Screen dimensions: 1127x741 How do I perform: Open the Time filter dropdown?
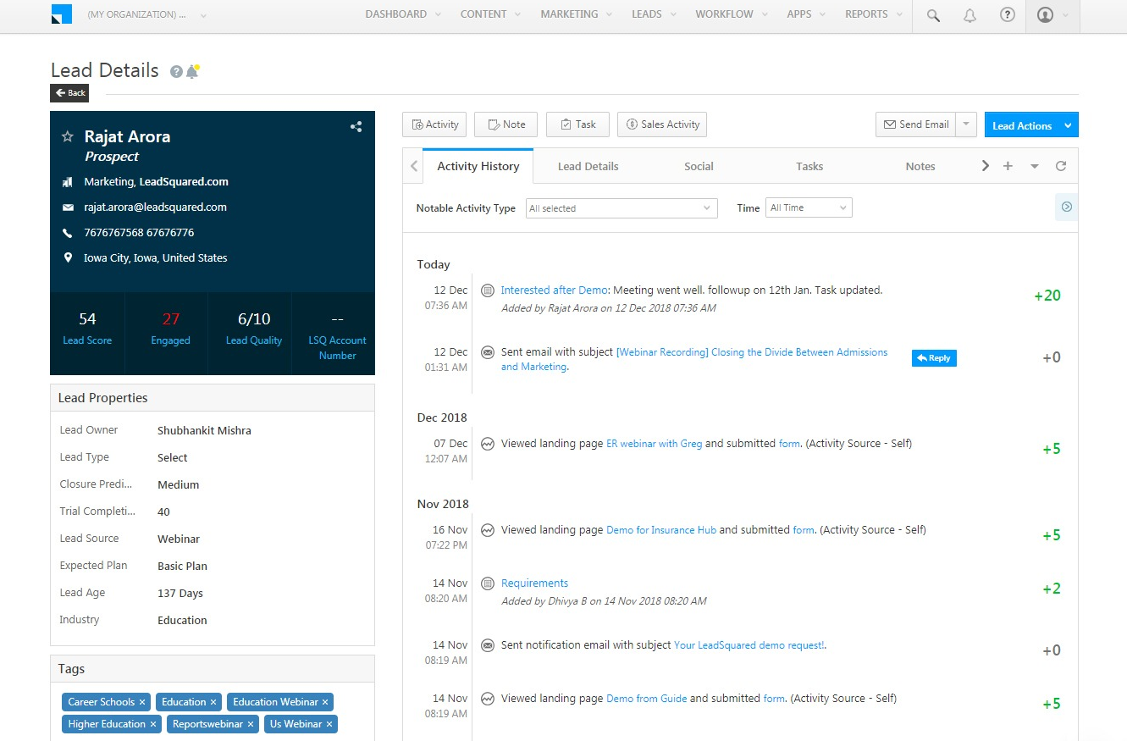(x=809, y=207)
